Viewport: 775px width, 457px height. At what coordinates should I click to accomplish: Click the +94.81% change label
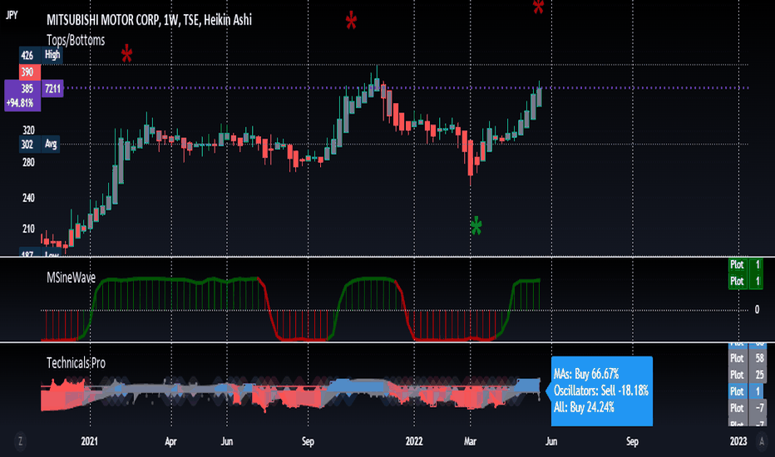(20, 103)
